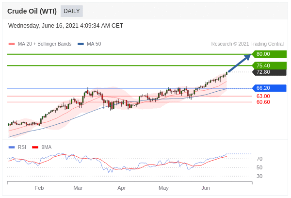The width and height of the screenshot is (291, 198).
Task: Click the Jun label on time axis
Action: tap(206, 188)
